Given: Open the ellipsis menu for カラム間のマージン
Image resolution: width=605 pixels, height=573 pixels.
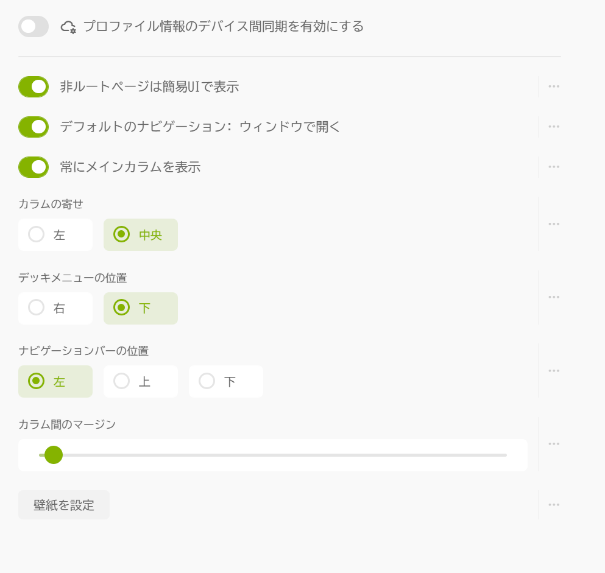Looking at the screenshot, I should [x=554, y=443].
